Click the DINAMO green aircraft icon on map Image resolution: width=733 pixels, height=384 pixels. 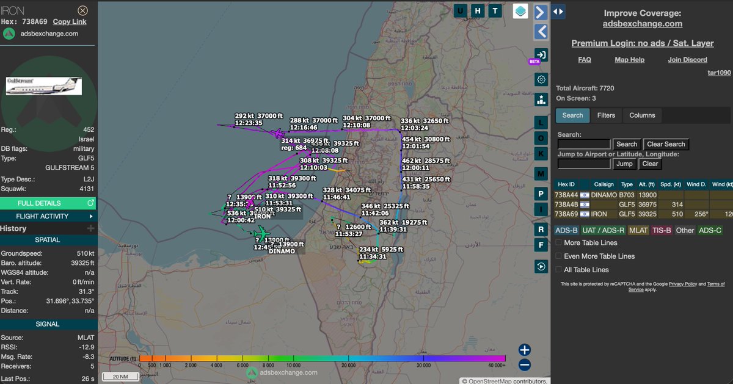point(261,233)
